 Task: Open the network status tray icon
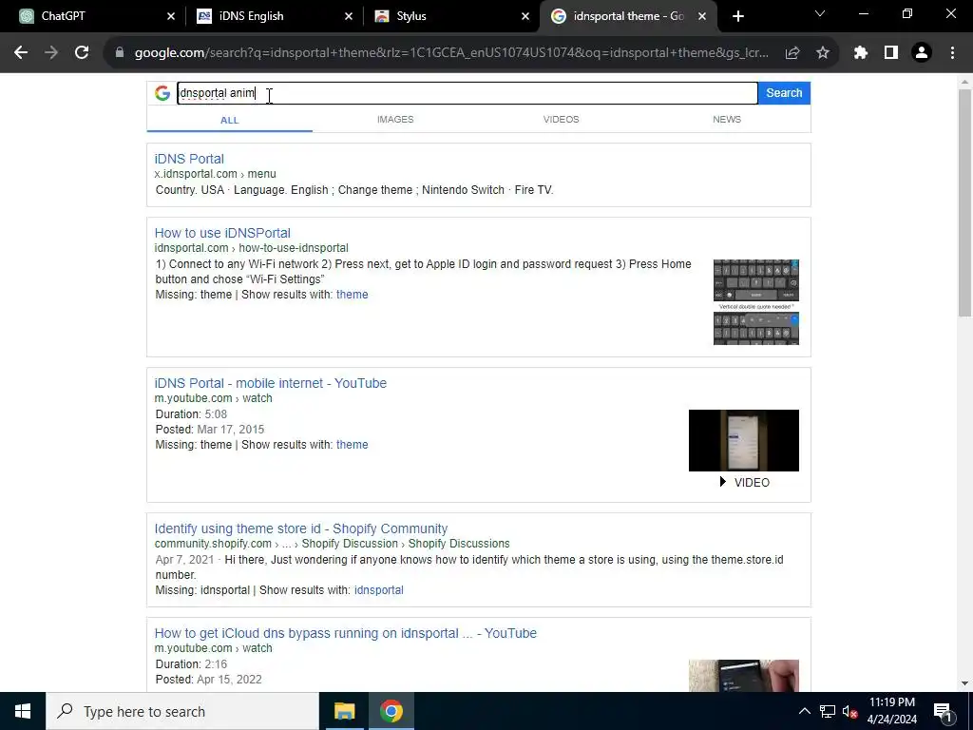pos(828,711)
